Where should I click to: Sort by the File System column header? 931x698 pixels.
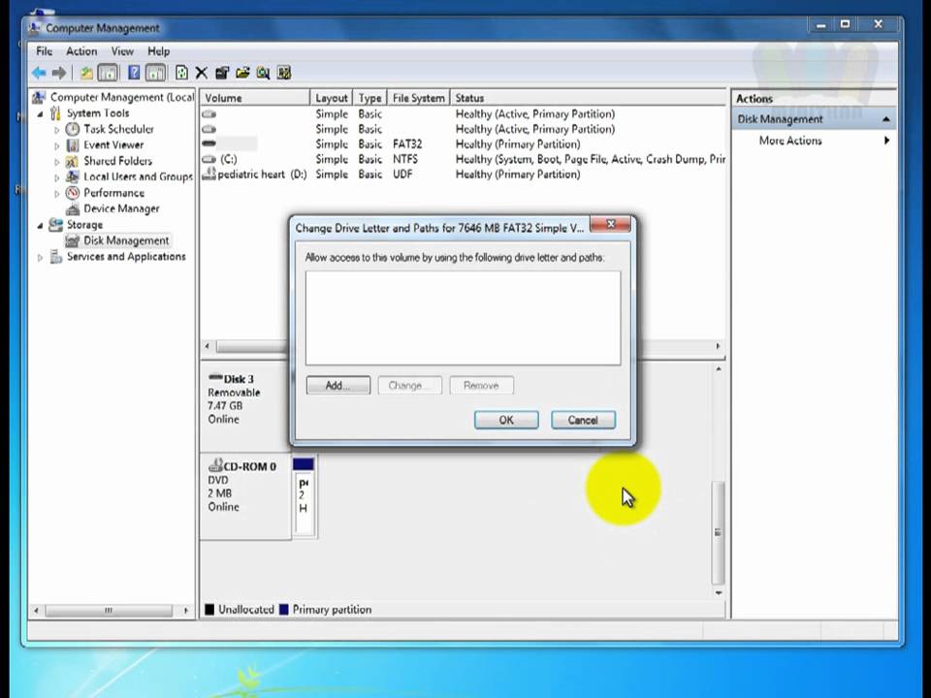pos(419,98)
